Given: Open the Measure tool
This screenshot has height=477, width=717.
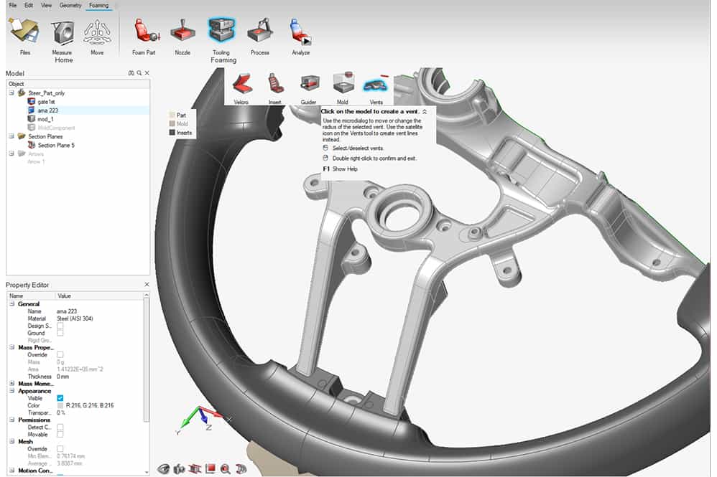Looking at the screenshot, I should 62,33.
